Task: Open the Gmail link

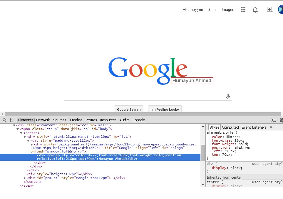Action: 212,9
